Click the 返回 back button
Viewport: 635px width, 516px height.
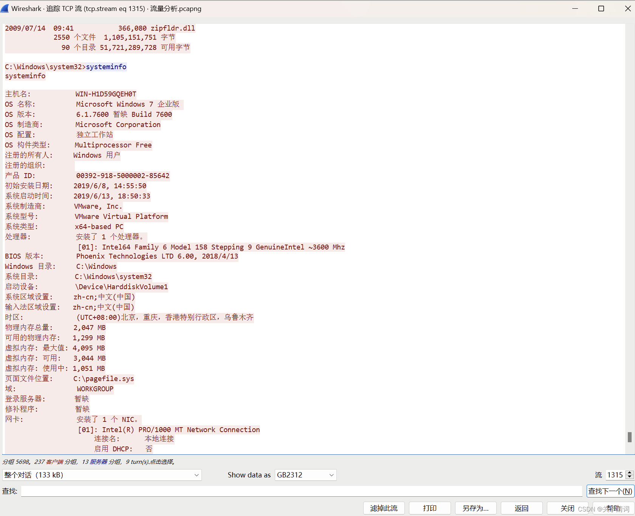click(x=522, y=508)
